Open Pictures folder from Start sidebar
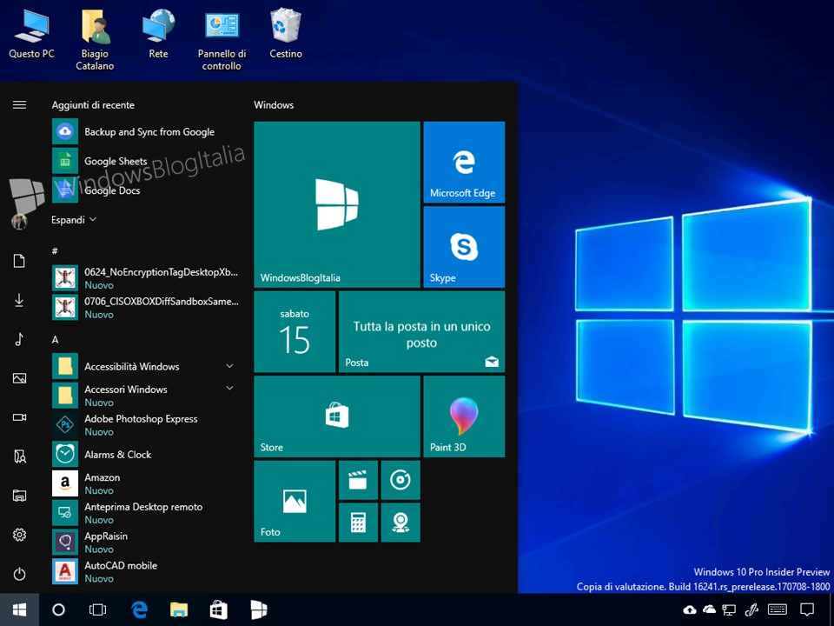Screen dimensions: 834x626 [19, 378]
